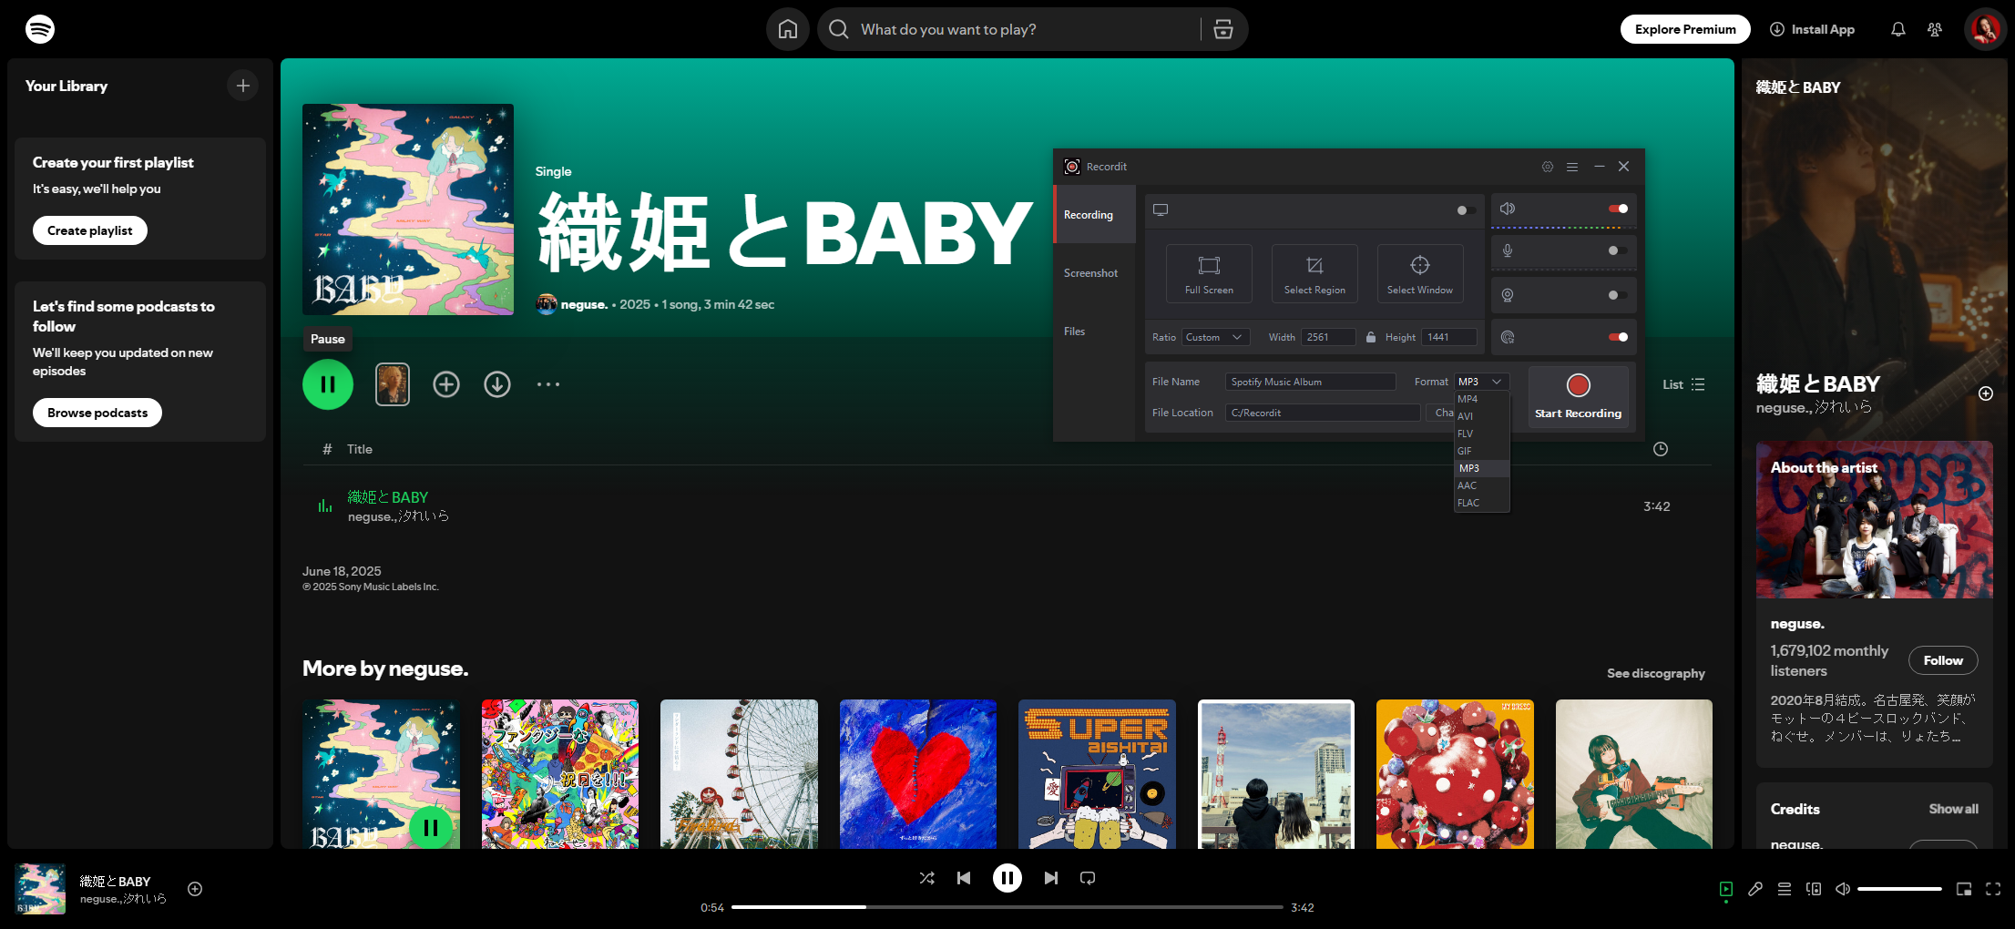The image size is (2015, 929).
Task: Toggle the system audio switch off
Action: pyautogui.click(x=1618, y=209)
